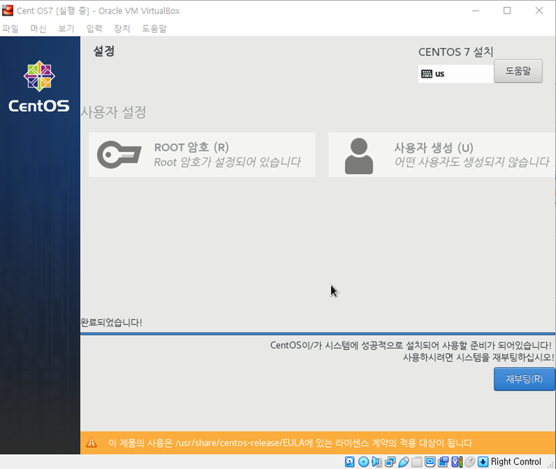Screen dimensions: 556x469
Task: Click the ROOT password key icon
Action: [119, 154]
